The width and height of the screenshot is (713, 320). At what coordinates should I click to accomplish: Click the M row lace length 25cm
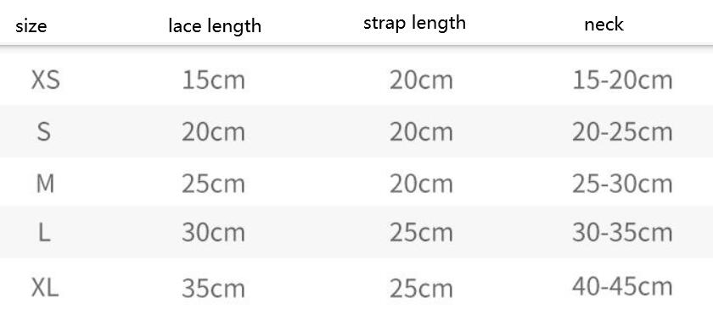pyautogui.click(x=213, y=184)
